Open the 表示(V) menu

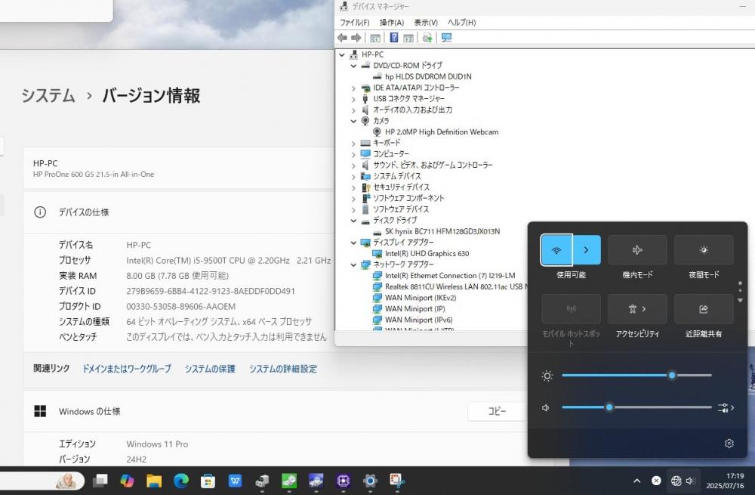point(426,22)
